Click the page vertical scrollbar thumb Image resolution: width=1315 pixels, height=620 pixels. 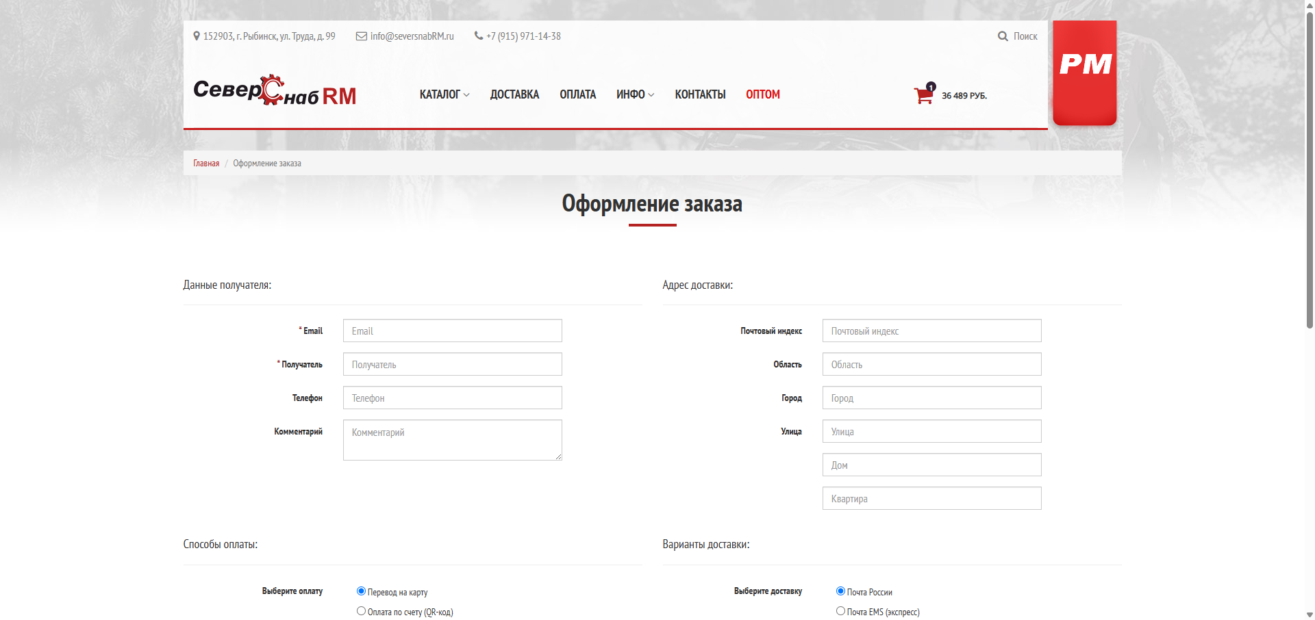(1310, 171)
